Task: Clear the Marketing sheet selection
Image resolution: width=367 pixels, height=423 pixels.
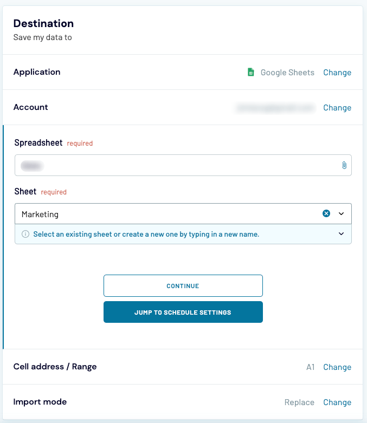Action: [326, 213]
